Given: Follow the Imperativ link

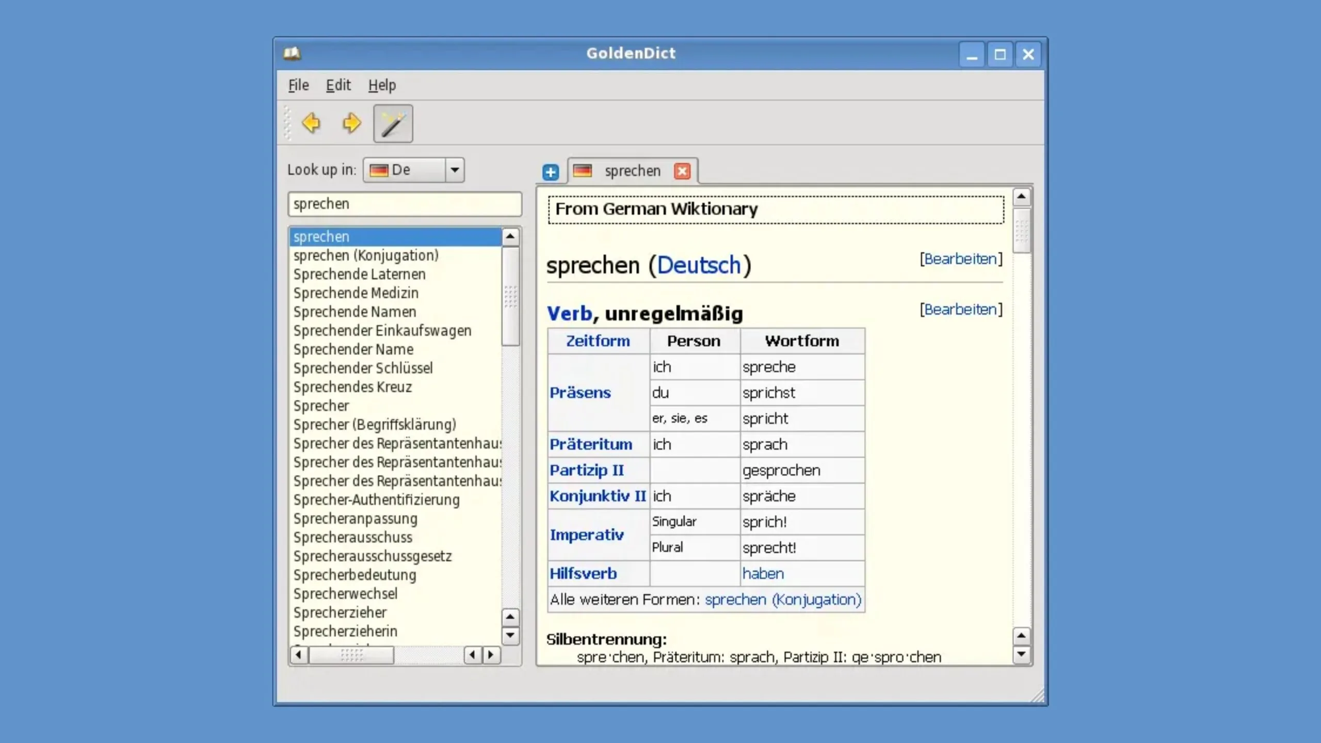Looking at the screenshot, I should tap(587, 535).
